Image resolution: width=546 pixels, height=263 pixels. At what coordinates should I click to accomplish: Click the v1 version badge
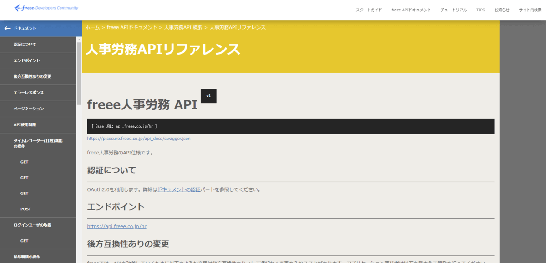[208, 96]
